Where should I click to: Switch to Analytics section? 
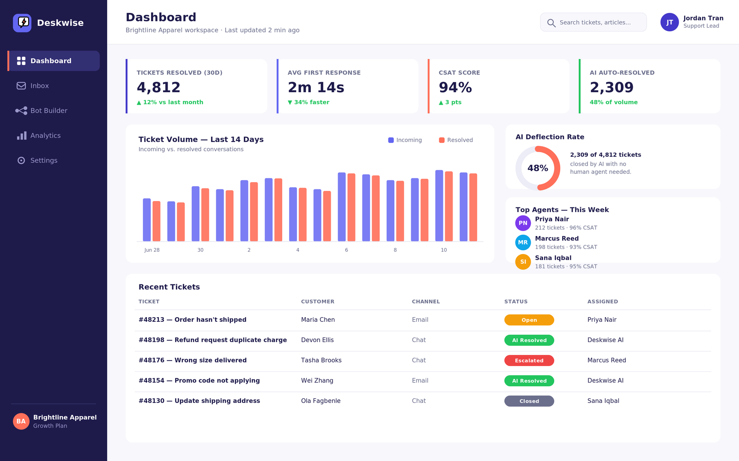point(54,136)
